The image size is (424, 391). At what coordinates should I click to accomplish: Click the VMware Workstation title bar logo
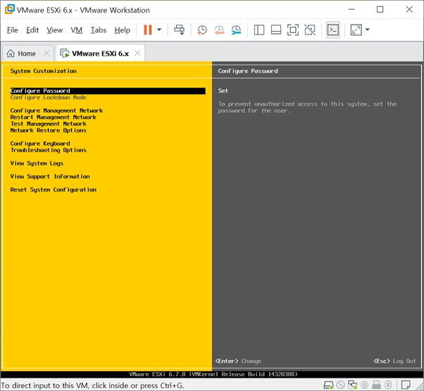coord(10,9)
